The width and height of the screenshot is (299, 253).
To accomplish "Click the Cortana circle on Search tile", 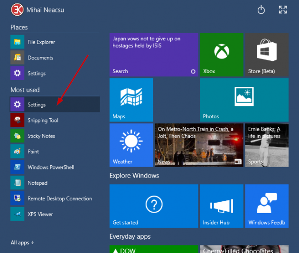I will point(193,71).
